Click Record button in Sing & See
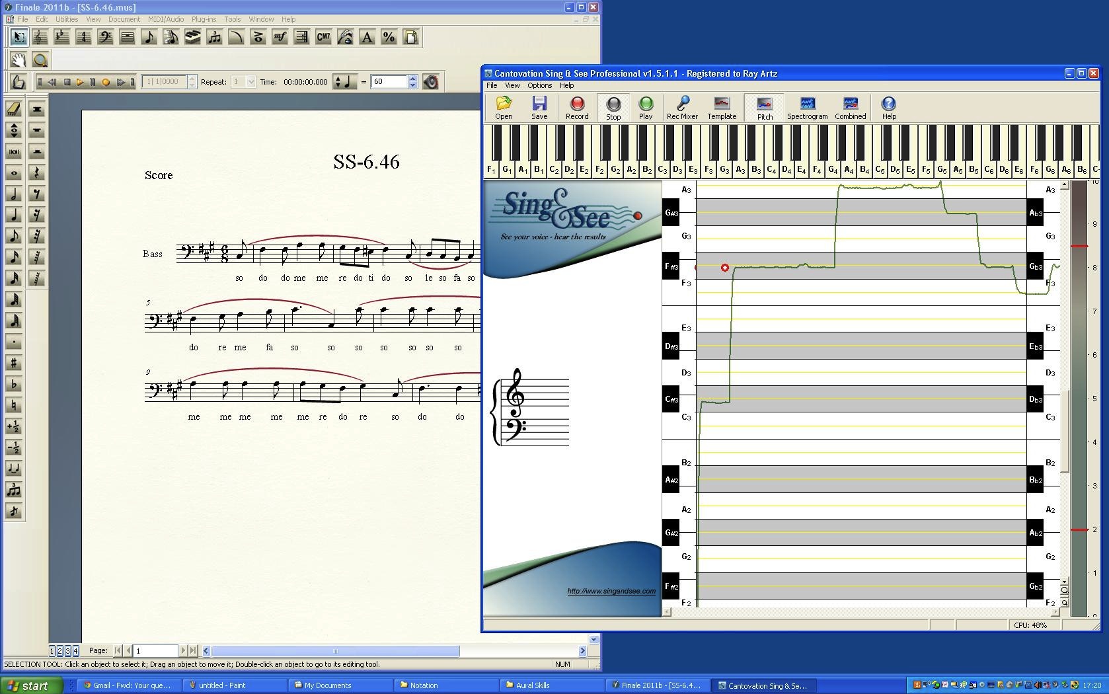 pos(577,108)
